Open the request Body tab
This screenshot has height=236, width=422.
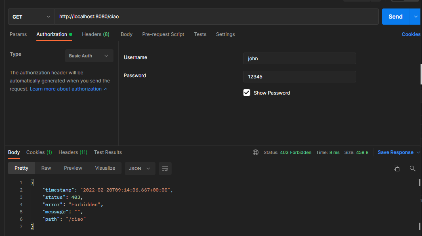(126, 34)
